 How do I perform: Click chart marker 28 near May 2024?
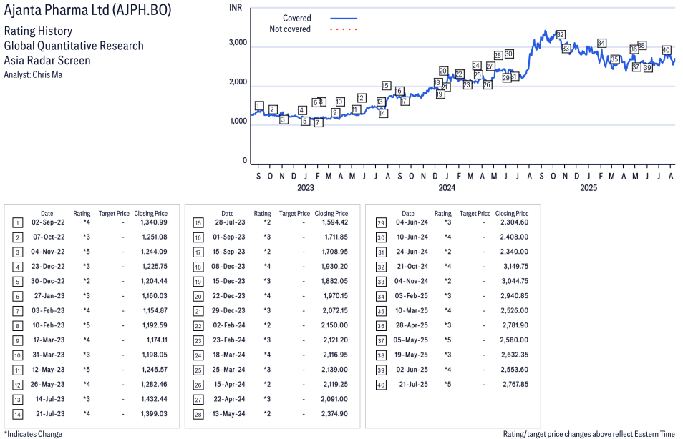coord(498,55)
